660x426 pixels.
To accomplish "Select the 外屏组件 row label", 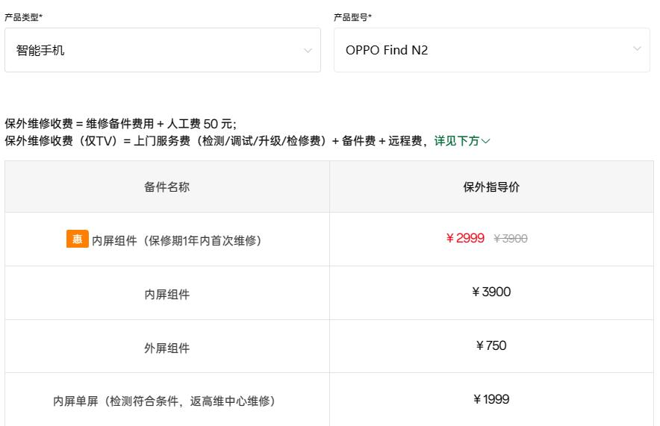I will coord(166,348).
